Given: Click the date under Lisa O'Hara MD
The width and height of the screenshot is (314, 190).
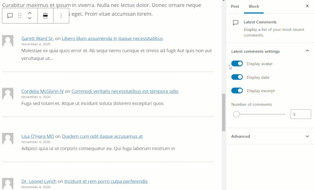Looking at the screenshot, I should click(x=36, y=142).
